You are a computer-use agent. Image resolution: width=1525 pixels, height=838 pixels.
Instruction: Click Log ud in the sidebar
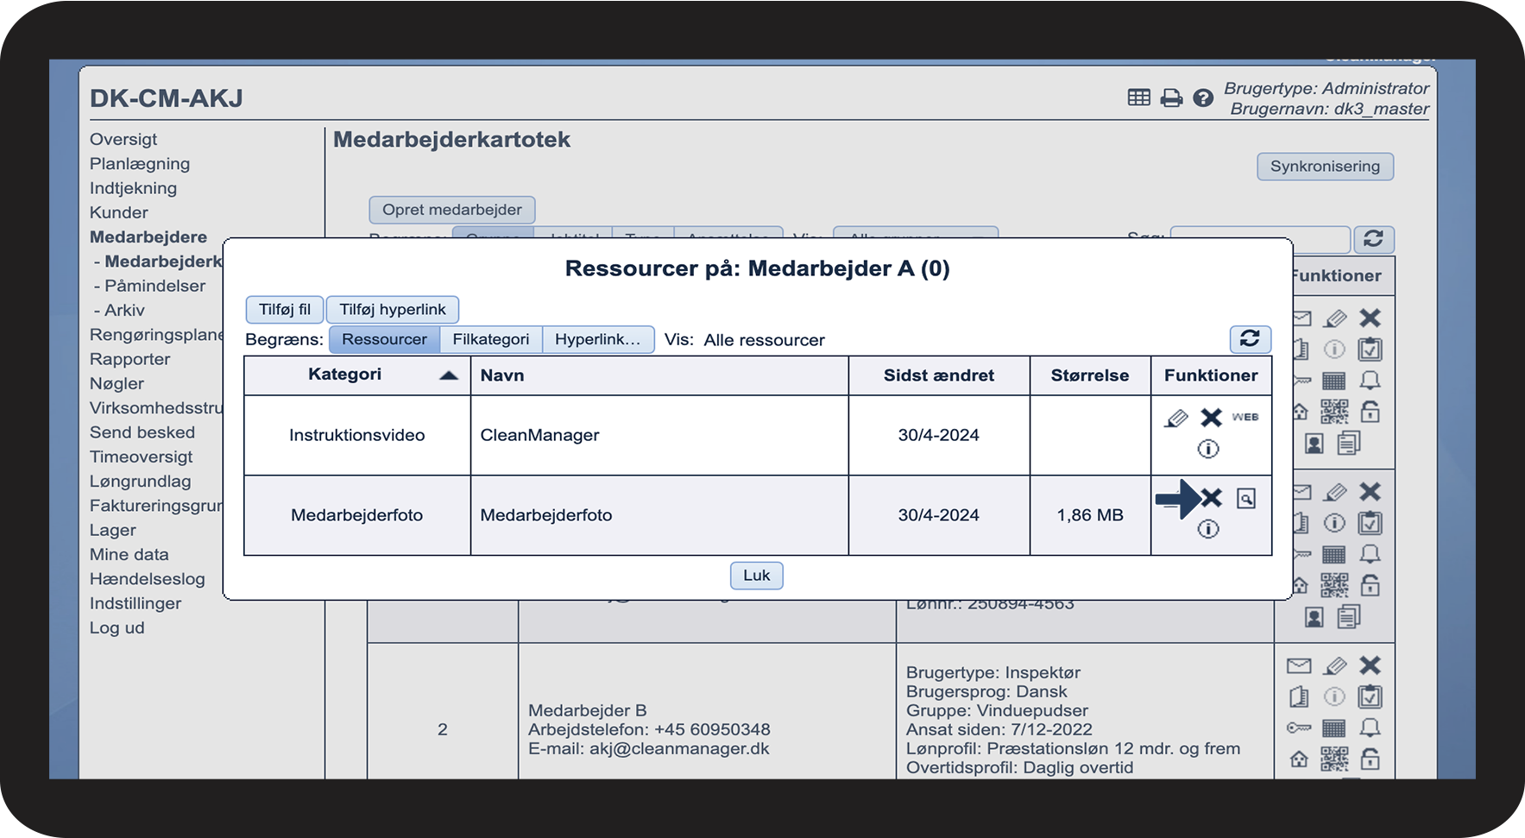[x=117, y=628]
